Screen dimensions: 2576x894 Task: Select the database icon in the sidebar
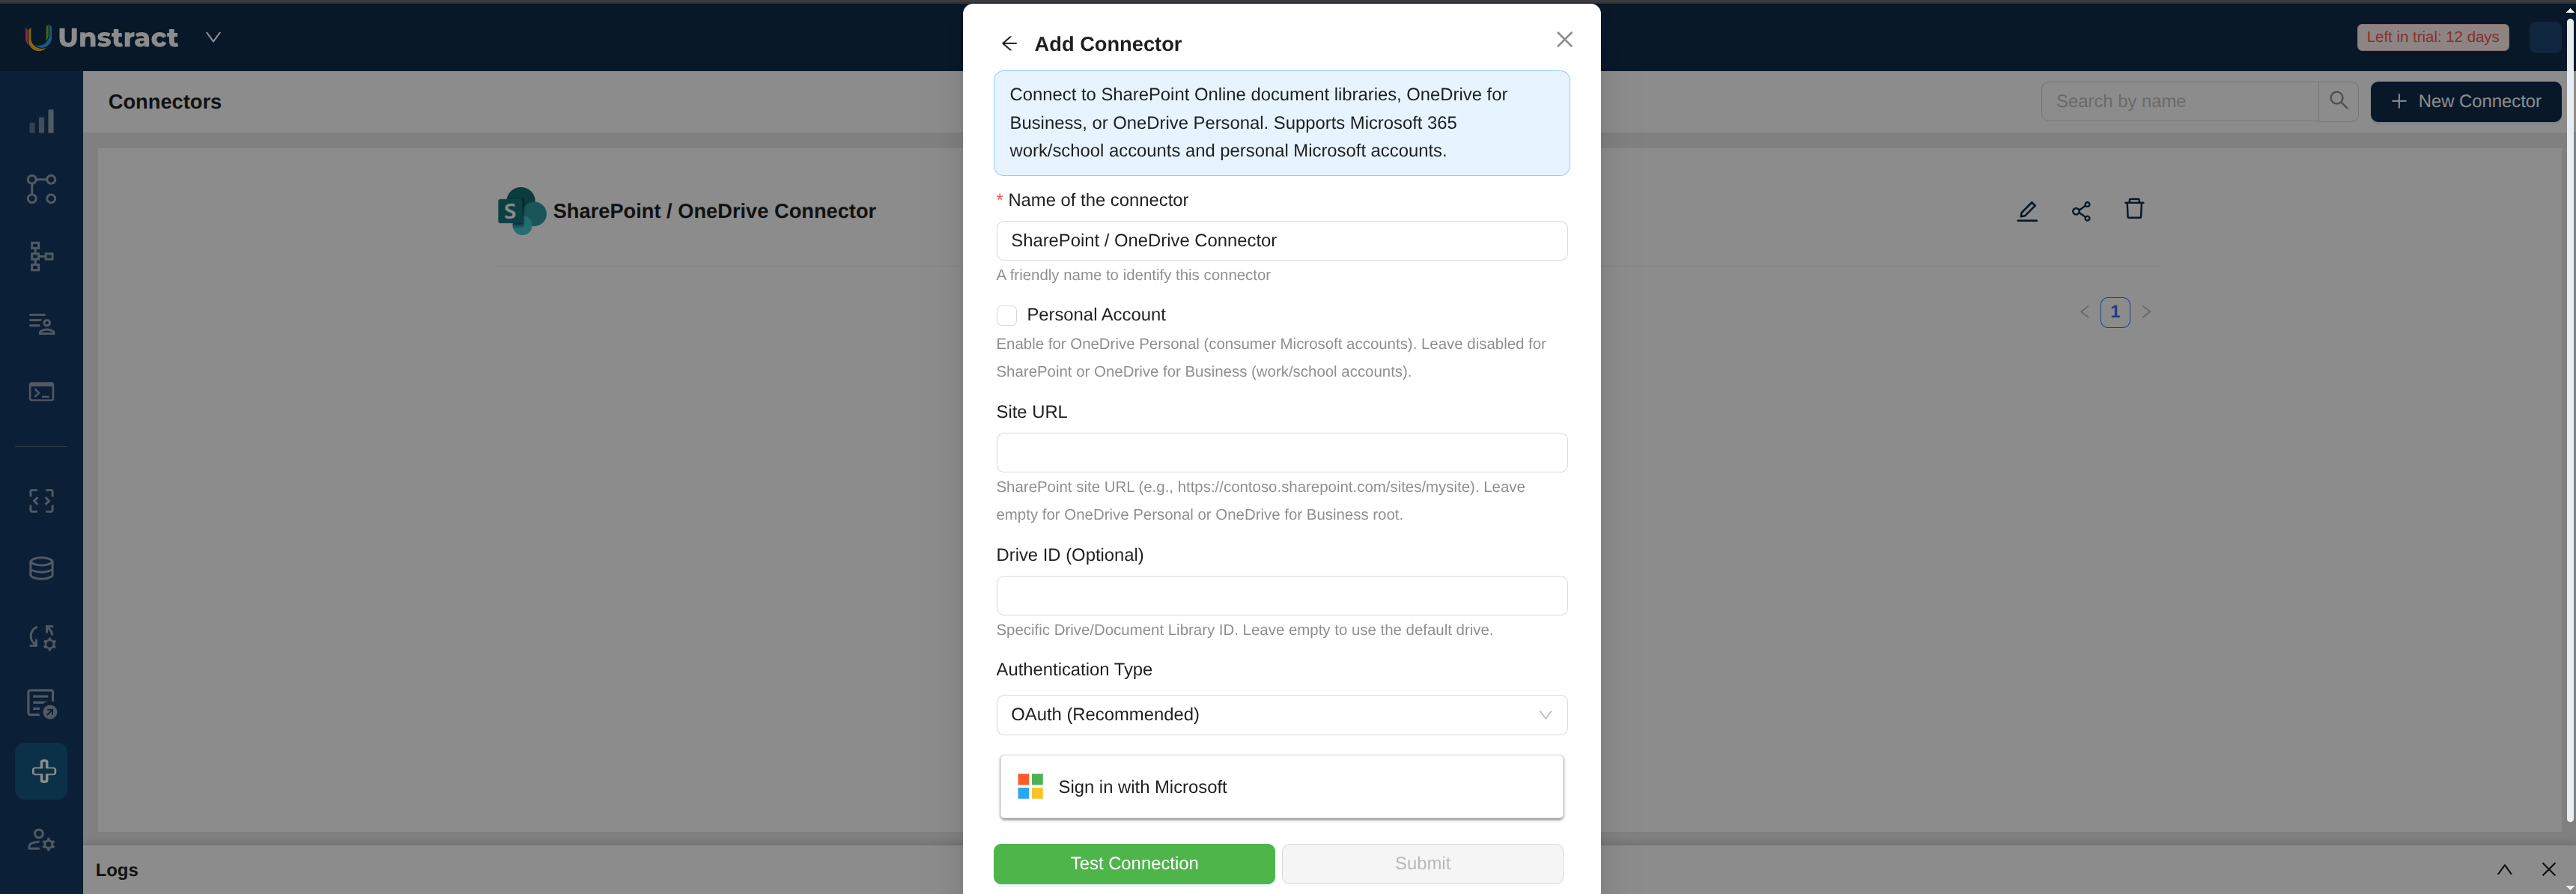pyautogui.click(x=41, y=567)
